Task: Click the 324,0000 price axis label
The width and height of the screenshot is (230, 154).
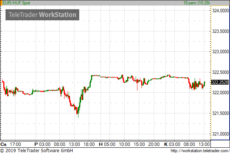Action: [220, 11]
